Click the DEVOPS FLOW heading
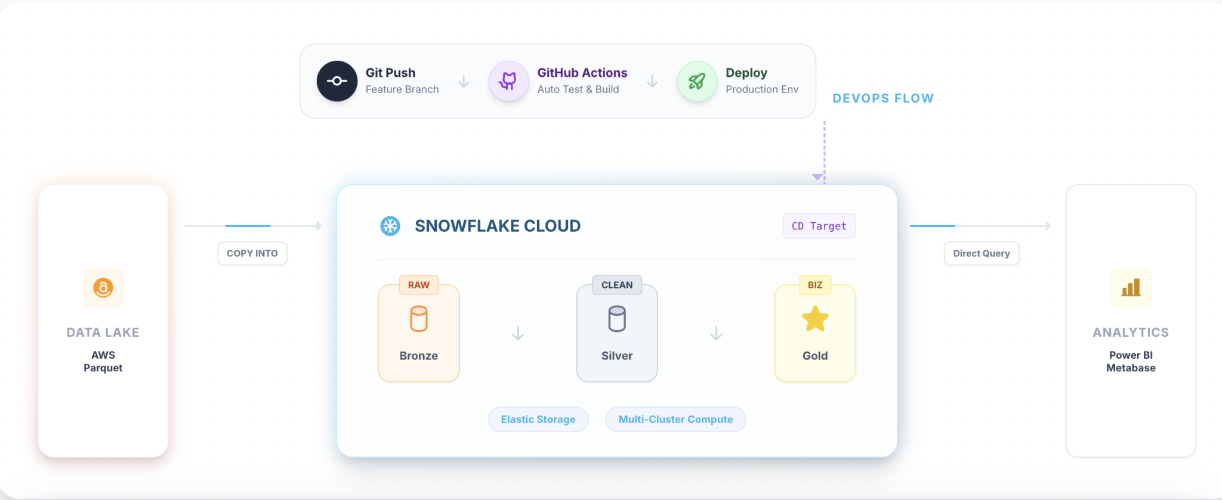1222x500 pixels. point(883,98)
